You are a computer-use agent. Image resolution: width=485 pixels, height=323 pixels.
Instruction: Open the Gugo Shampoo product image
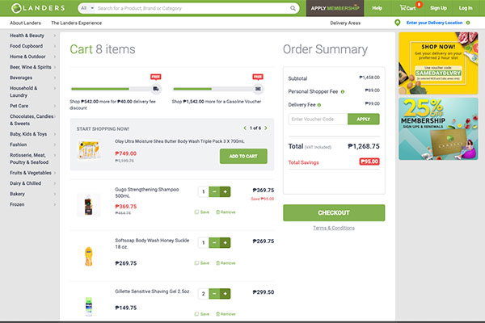(x=88, y=205)
